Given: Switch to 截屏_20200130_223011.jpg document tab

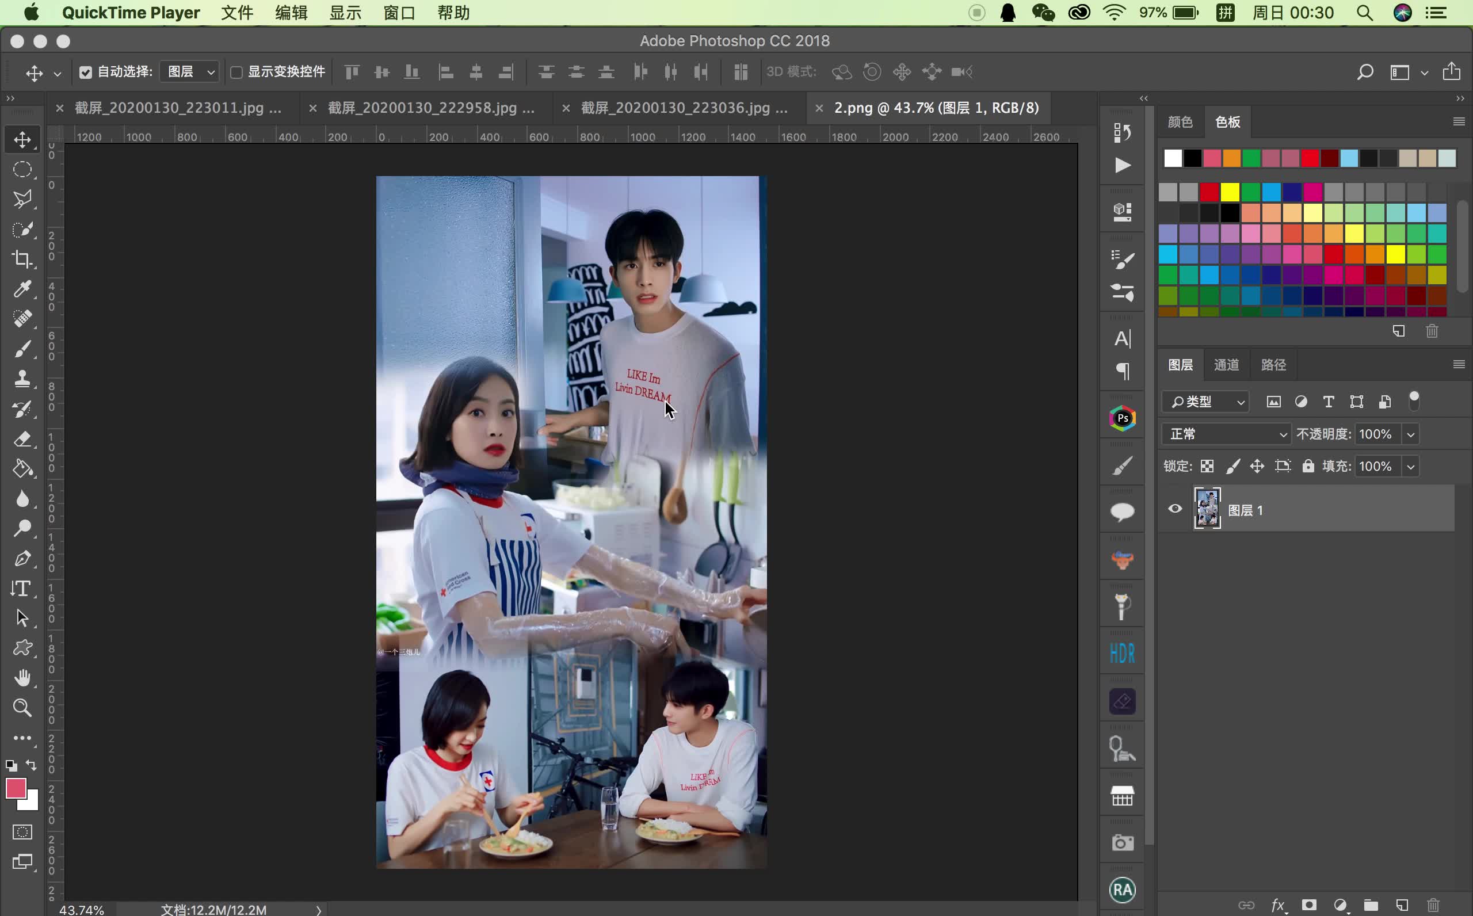Looking at the screenshot, I should (x=178, y=108).
